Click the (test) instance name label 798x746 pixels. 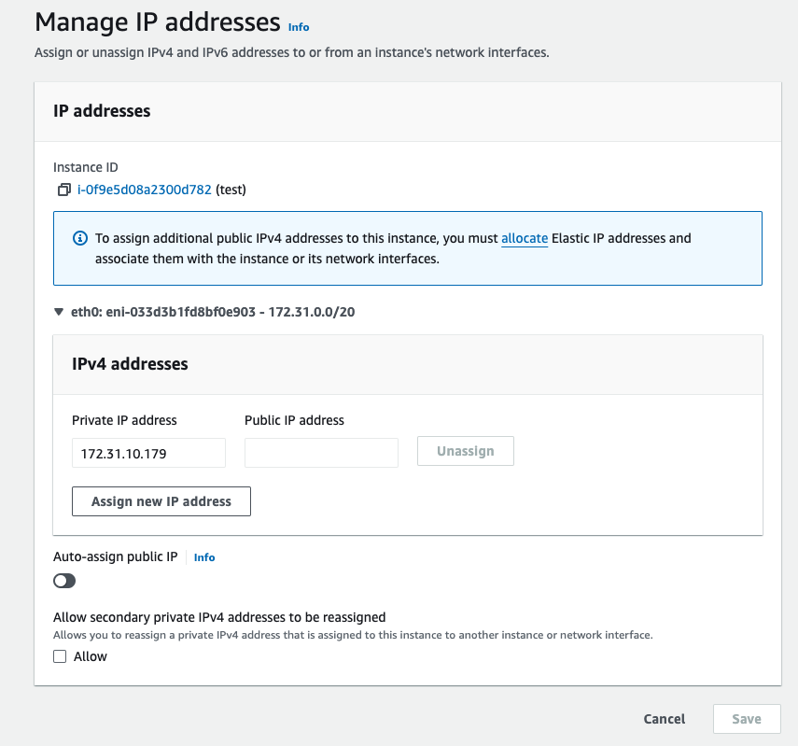[x=228, y=190]
